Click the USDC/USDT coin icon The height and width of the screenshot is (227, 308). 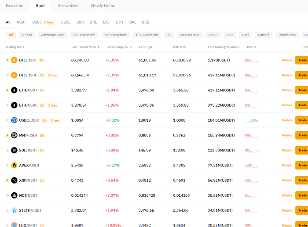14,120
